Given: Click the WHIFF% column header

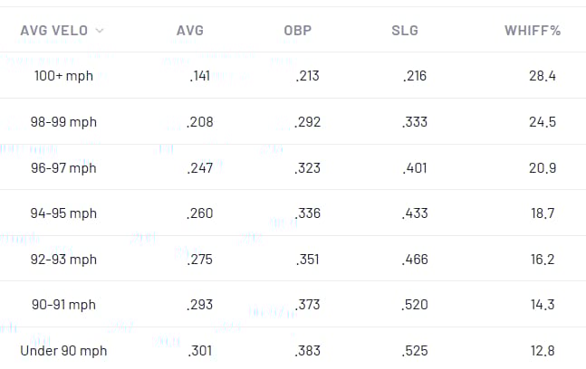Looking at the screenshot, I should point(533,31).
